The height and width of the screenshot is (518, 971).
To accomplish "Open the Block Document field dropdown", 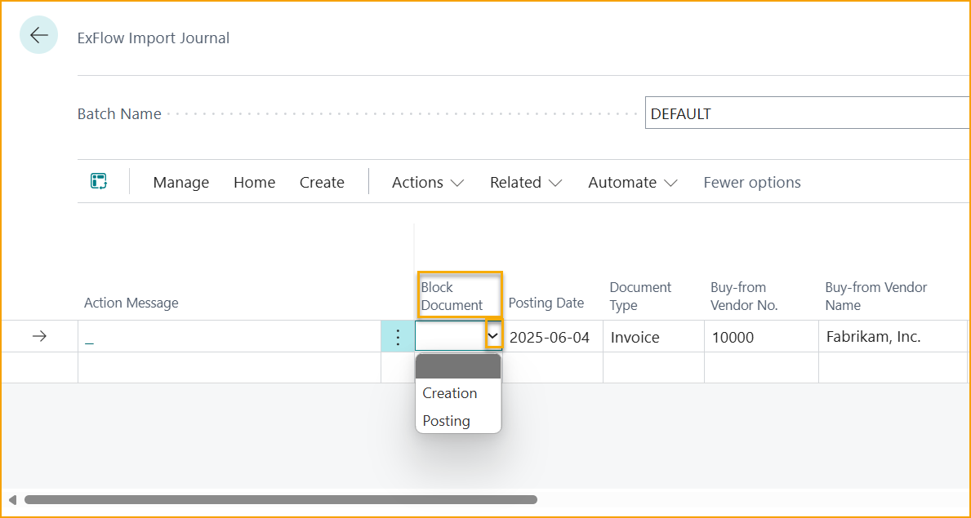I will [x=492, y=336].
